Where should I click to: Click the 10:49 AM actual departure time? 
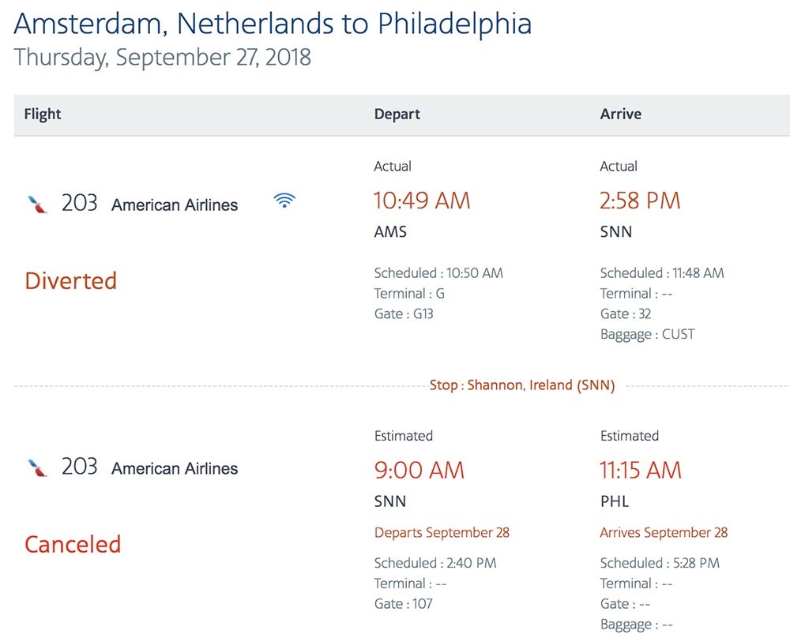point(422,201)
